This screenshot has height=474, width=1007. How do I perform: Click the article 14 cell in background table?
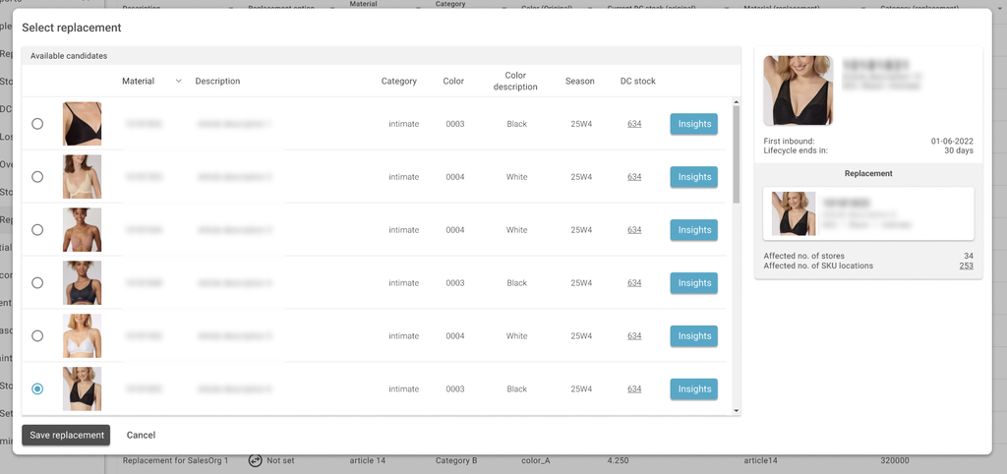click(x=368, y=460)
